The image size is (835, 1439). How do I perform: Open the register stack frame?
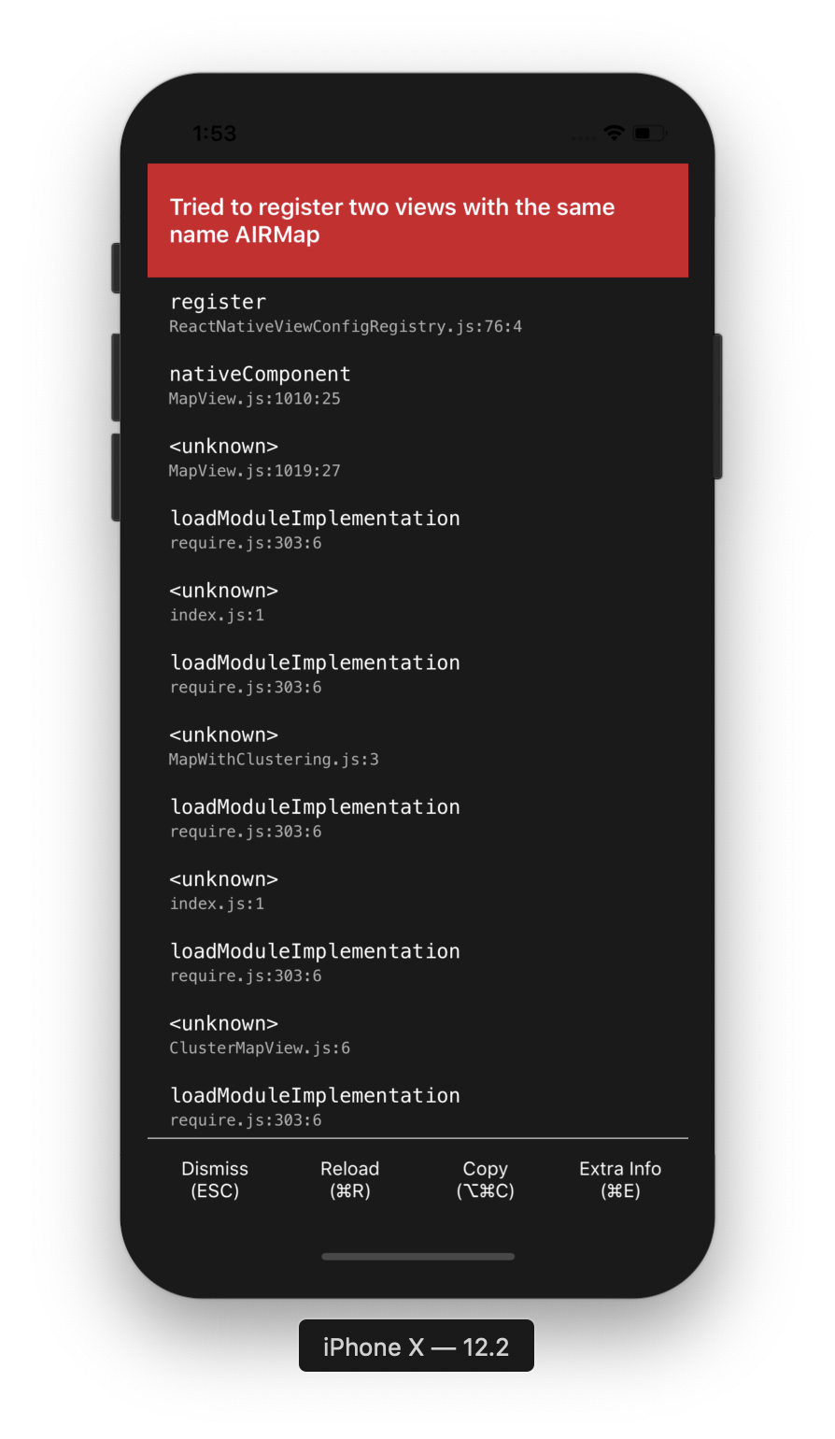[x=219, y=301]
